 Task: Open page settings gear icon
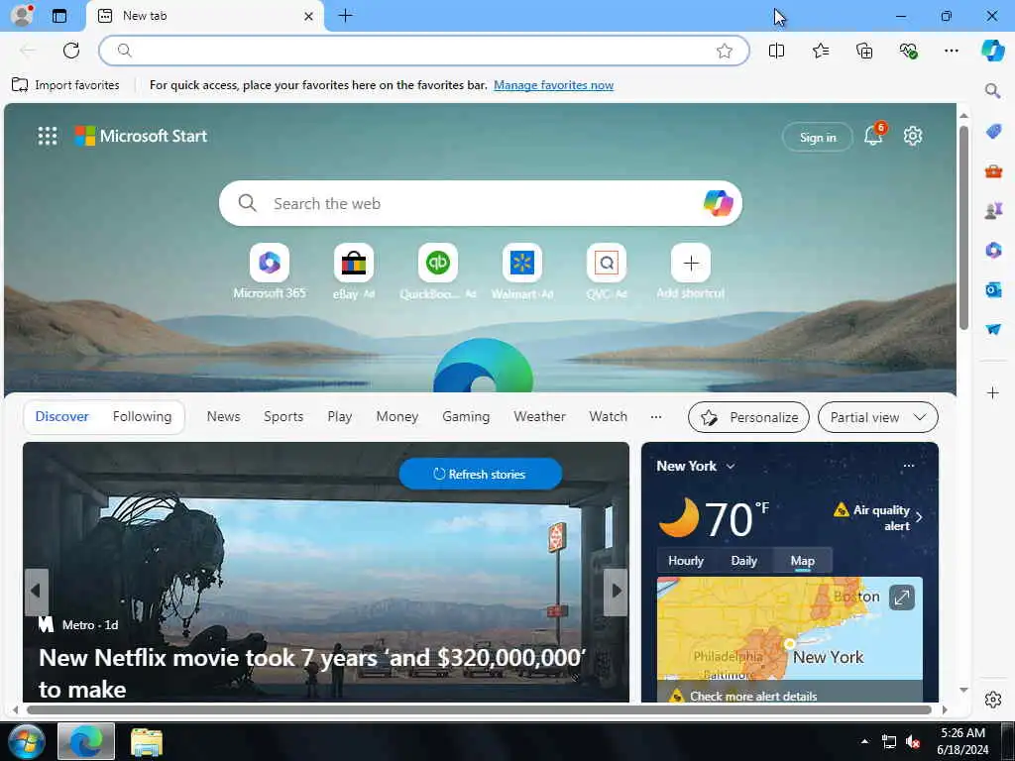pos(913,136)
